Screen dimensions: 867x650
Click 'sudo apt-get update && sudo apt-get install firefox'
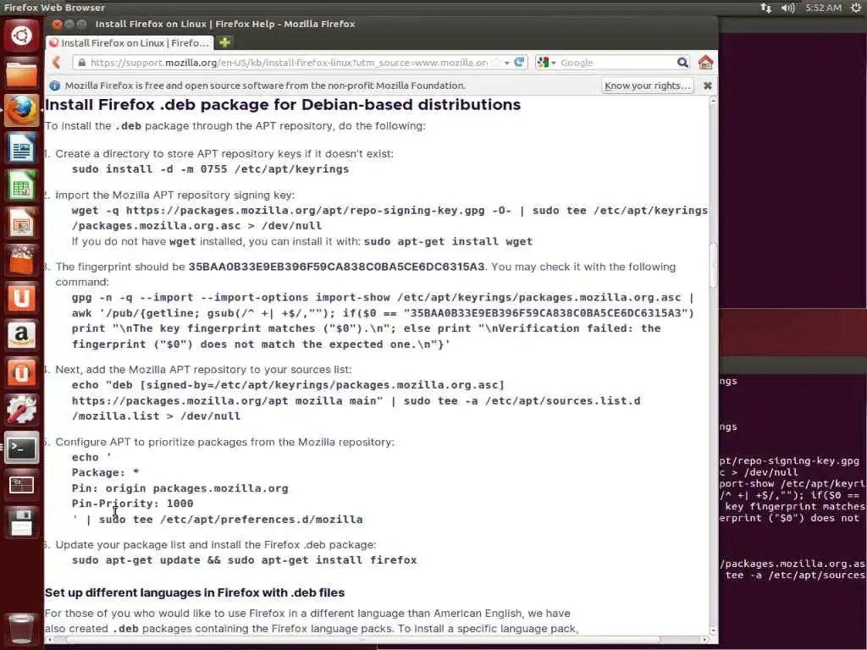point(245,560)
